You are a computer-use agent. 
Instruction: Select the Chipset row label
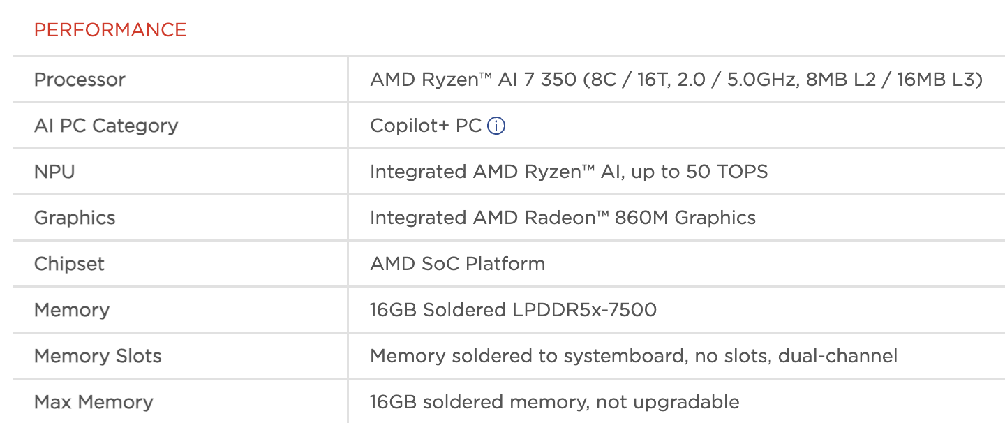pyautogui.click(x=69, y=264)
